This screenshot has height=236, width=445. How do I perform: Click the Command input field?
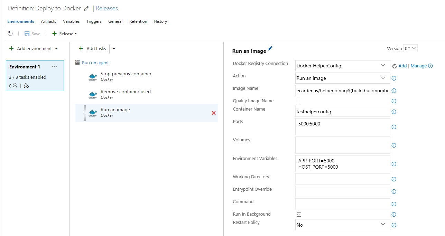point(343,204)
